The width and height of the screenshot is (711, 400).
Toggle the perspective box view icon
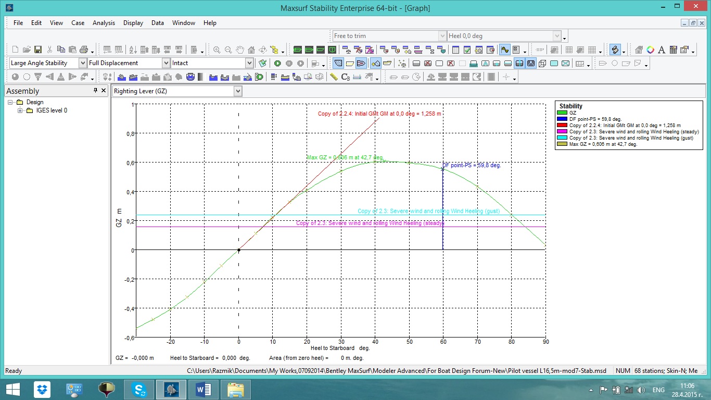coord(542,63)
